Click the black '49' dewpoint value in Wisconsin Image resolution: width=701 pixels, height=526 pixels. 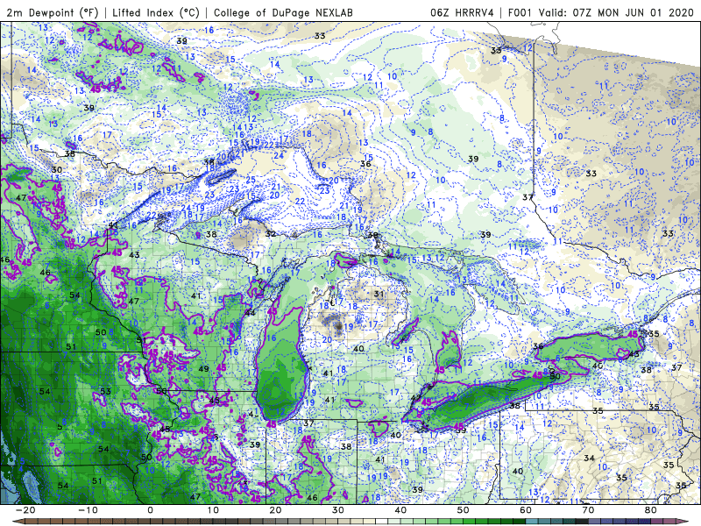(x=204, y=369)
